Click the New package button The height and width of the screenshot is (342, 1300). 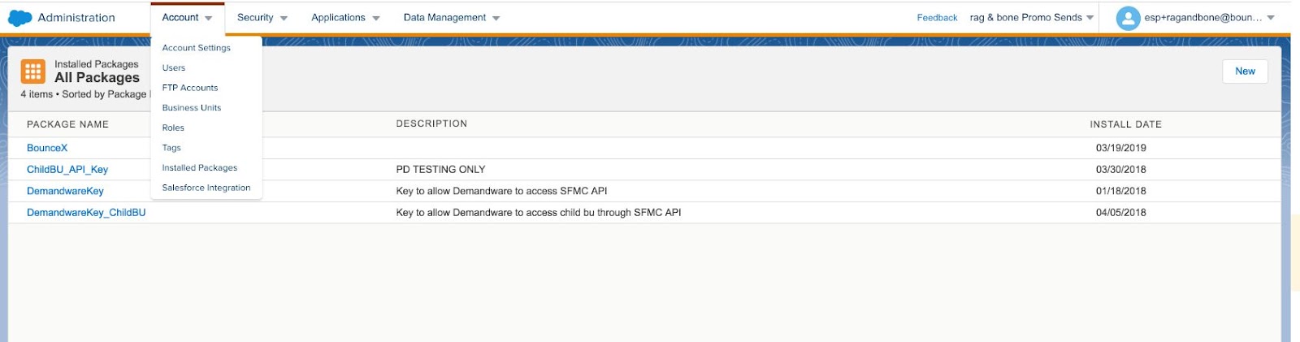[x=1245, y=71]
